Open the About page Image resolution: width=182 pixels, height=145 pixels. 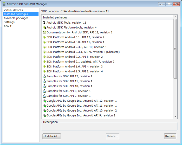coord(21,26)
